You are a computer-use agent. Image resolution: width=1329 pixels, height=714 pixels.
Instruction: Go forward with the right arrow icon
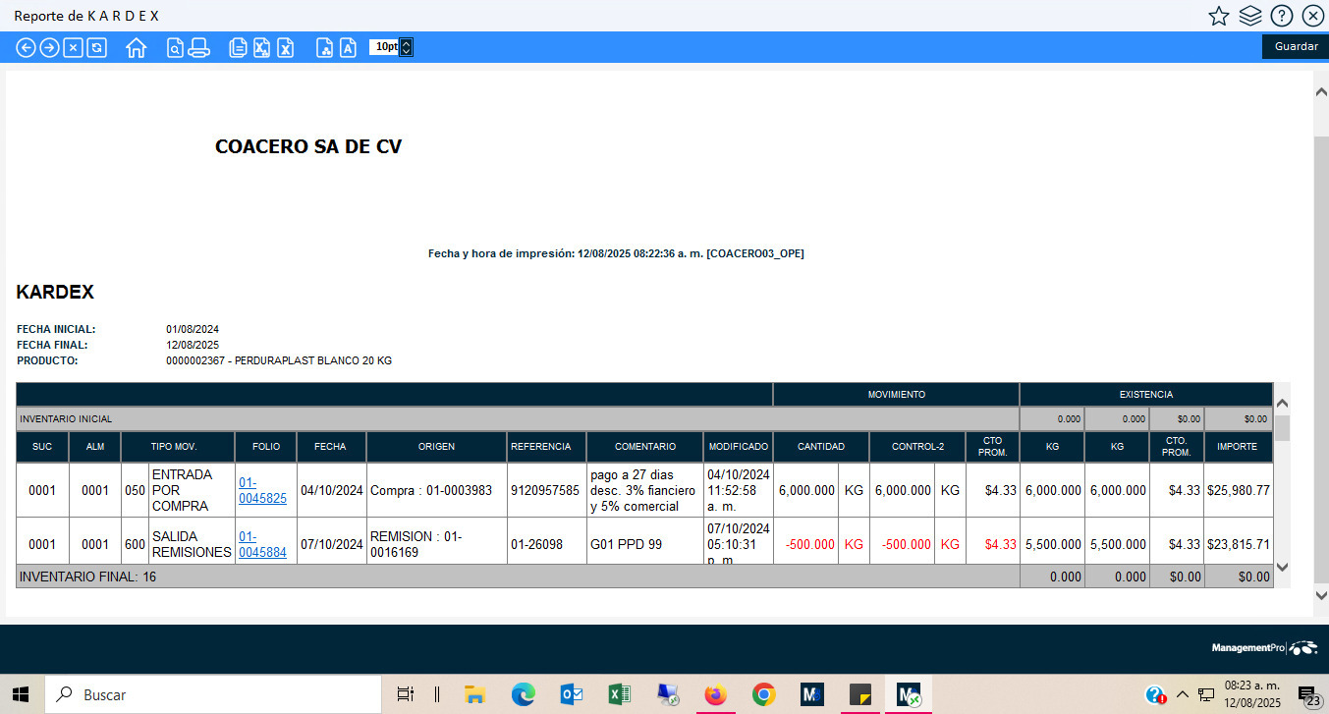tap(50, 47)
